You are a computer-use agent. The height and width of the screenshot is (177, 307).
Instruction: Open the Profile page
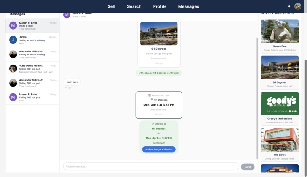[x=160, y=6]
